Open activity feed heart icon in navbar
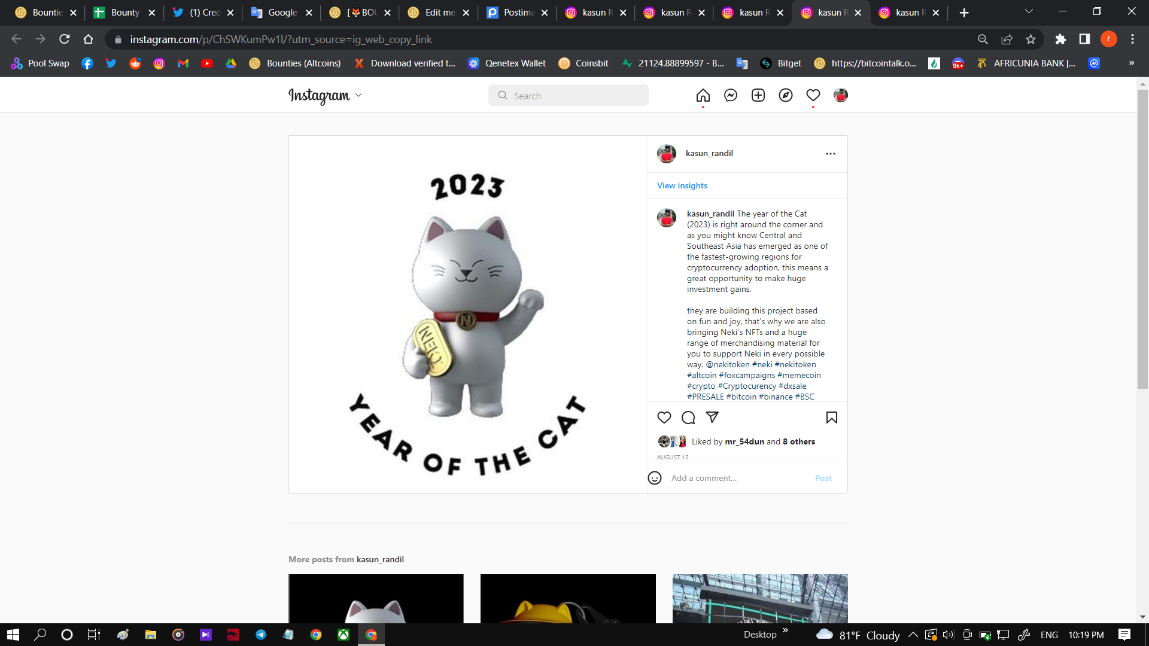Image resolution: width=1149 pixels, height=646 pixels. (813, 96)
